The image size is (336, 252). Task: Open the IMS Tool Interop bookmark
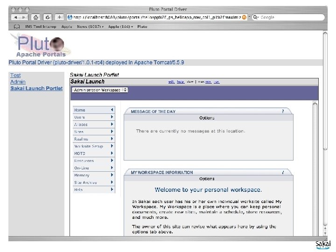click(x=41, y=27)
